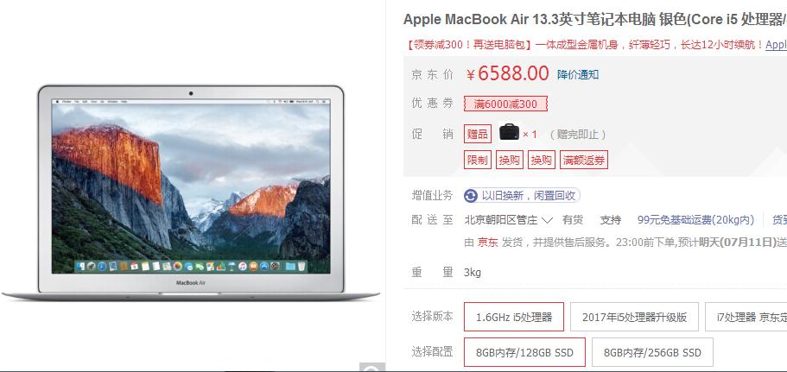The image size is (787, 372).
Task: Select the 2017年i5处理器升级版 option
Action: pyautogui.click(x=634, y=317)
